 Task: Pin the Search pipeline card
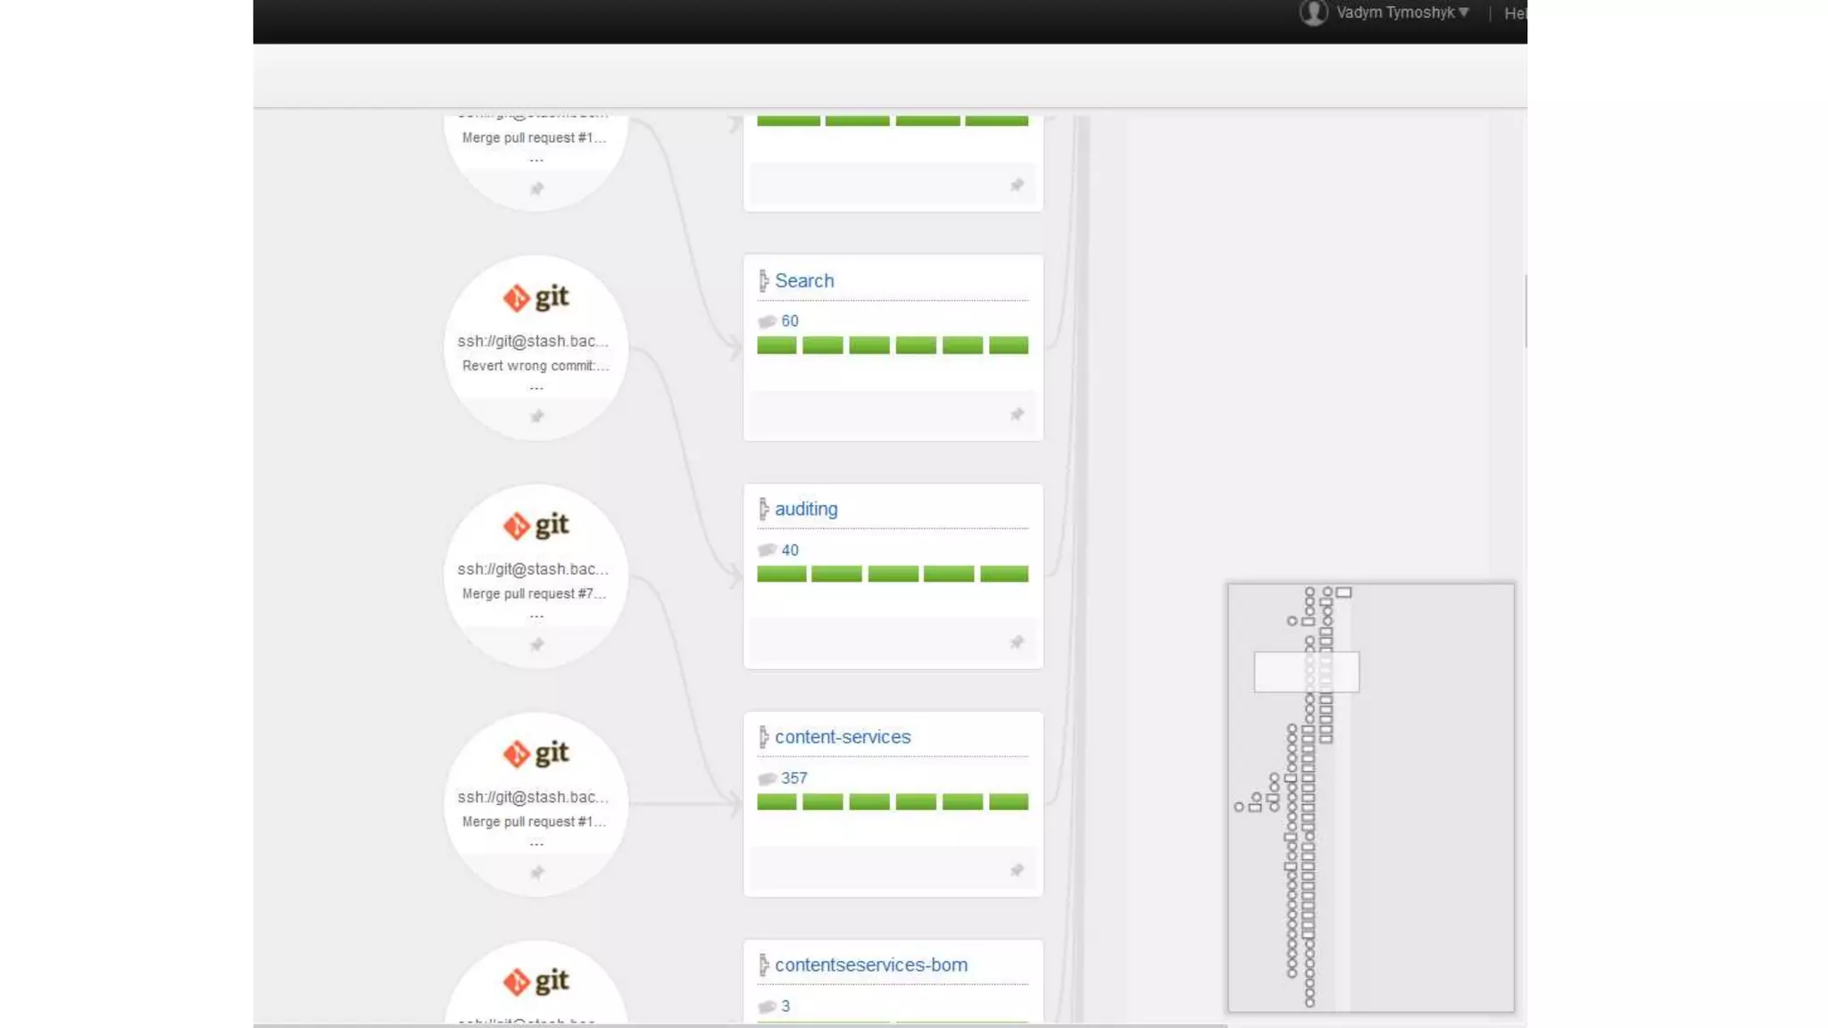point(1017,414)
